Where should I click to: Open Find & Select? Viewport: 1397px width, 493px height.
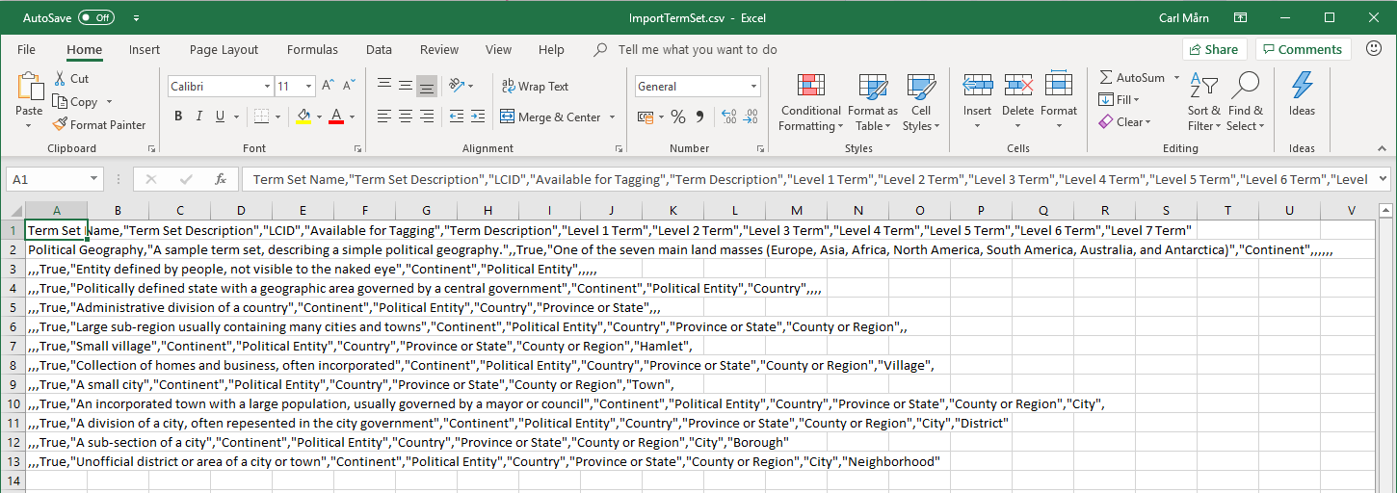click(1245, 102)
